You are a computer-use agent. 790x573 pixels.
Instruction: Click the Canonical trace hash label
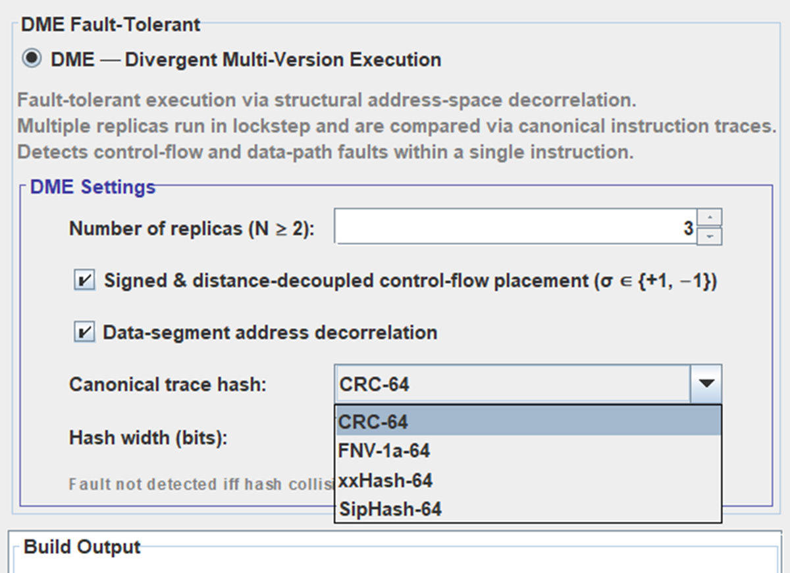[x=167, y=384]
